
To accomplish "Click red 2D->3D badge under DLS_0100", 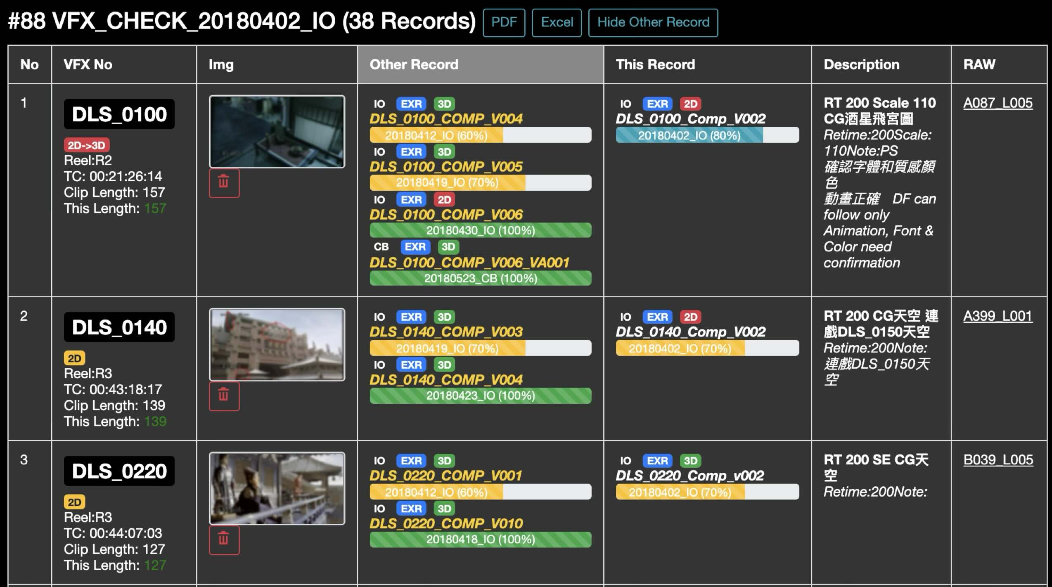I will 86,145.
